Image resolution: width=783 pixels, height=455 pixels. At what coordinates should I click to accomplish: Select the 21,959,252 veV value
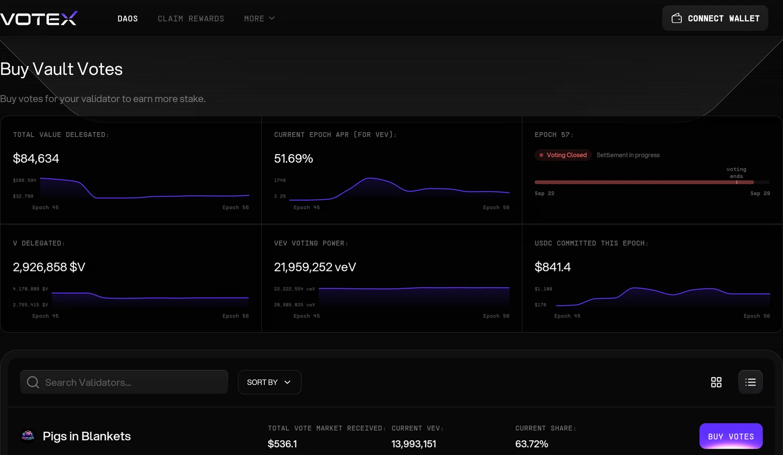pyautogui.click(x=315, y=267)
